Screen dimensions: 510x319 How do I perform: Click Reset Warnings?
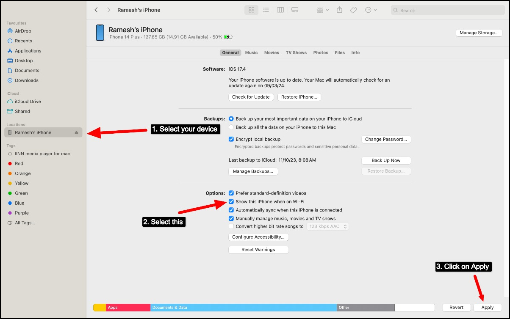click(258, 250)
